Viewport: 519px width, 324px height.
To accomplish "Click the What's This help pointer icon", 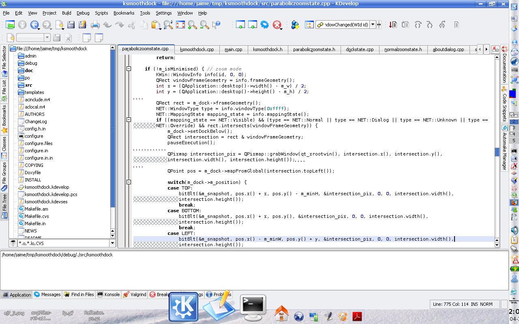I will (x=216, y=25).
